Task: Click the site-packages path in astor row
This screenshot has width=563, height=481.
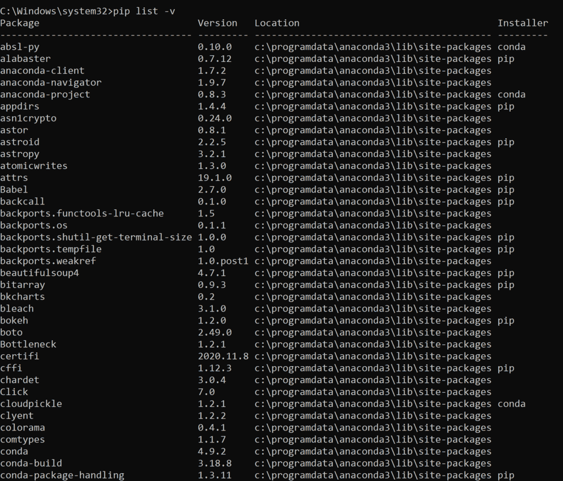Action: tap(373, 130)
